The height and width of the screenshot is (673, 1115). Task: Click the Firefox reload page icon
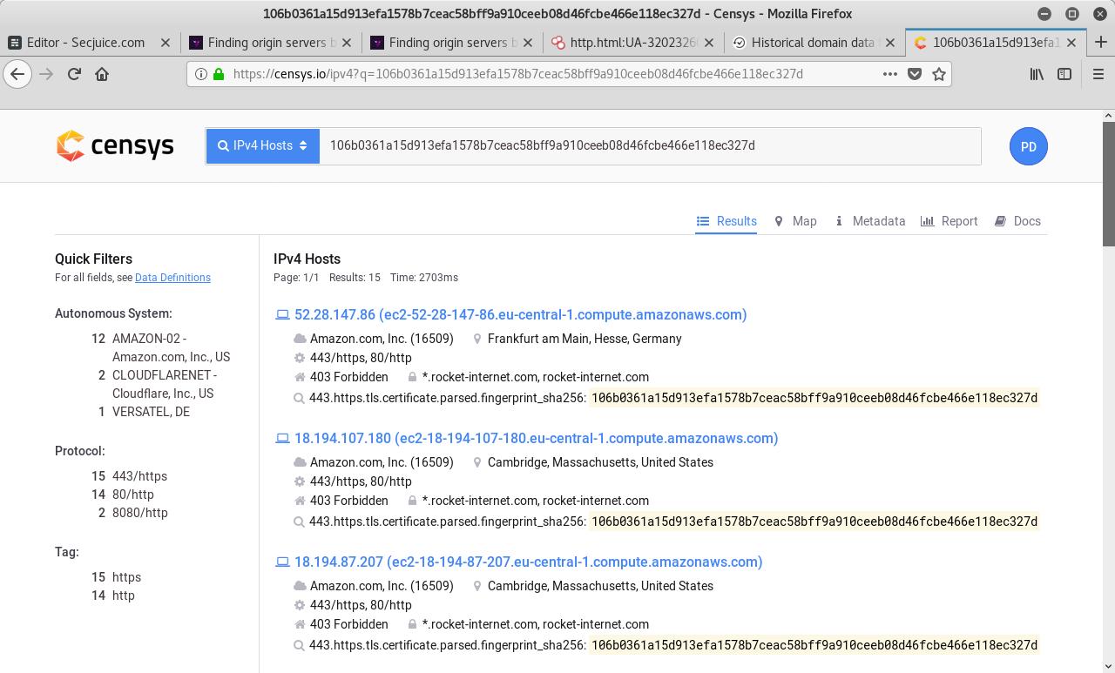74,74
